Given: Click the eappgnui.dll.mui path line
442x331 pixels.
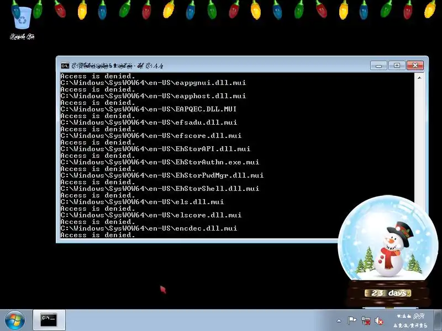Looking at the screenshot, I should [x=153, y=83].
